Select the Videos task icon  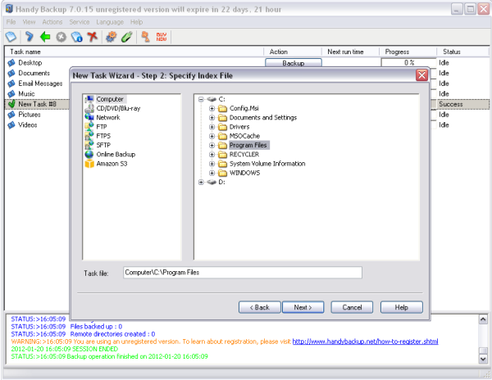tap(11, 125)
